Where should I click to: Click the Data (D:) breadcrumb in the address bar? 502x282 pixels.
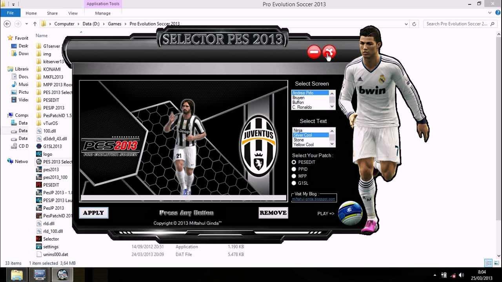[91, 24]
